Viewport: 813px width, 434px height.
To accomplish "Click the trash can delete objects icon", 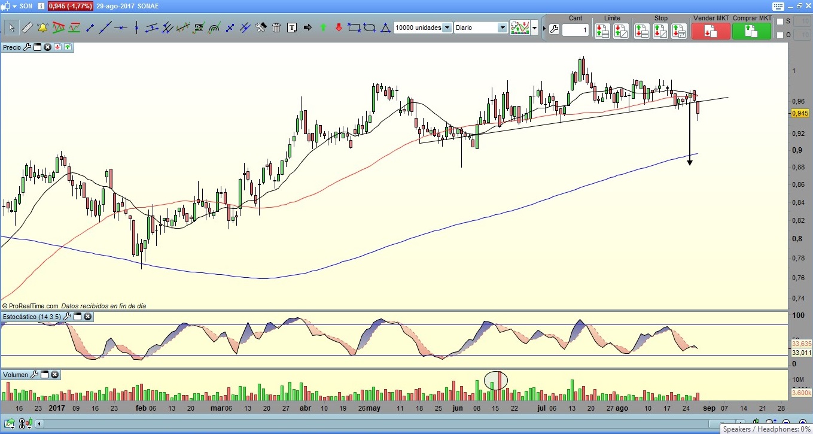I will (276, 28).
